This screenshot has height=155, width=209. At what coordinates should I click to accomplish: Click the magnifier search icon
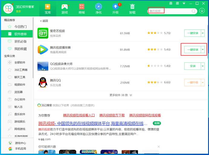click(194, 11)
